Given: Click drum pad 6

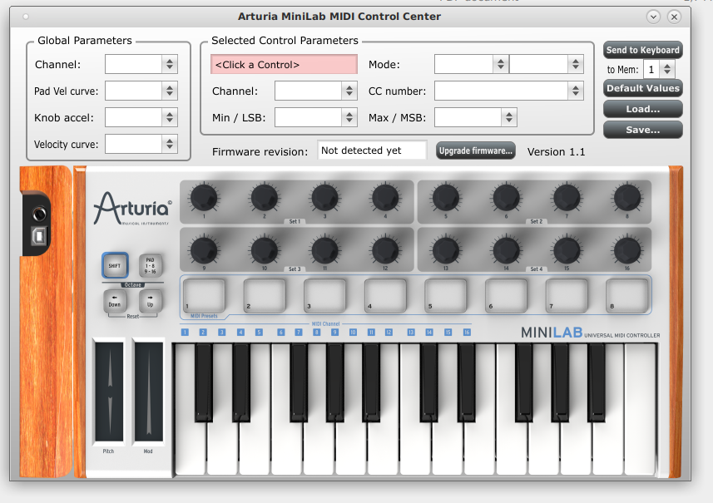Looking at the screenshot, I should (506, 295).
